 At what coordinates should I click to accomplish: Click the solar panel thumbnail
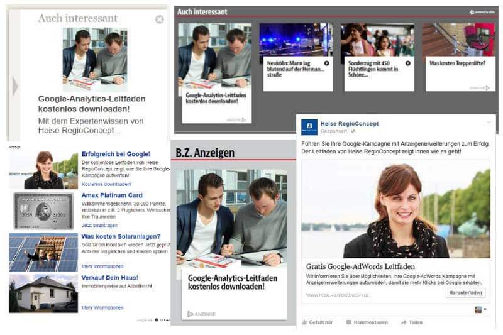[x=43, y=252]
